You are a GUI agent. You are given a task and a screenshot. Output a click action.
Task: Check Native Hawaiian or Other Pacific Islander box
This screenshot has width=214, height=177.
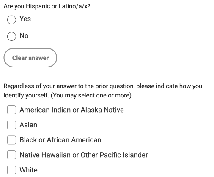pos(11,155)
